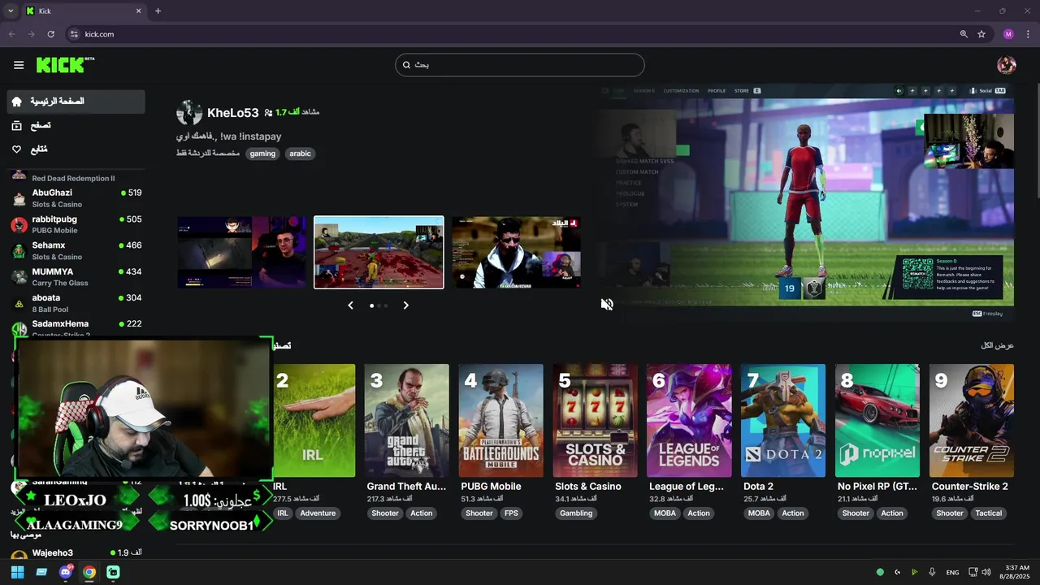Click the green Kick logo
Viewport: 1040px width, 585px height.
click(65, 65)
